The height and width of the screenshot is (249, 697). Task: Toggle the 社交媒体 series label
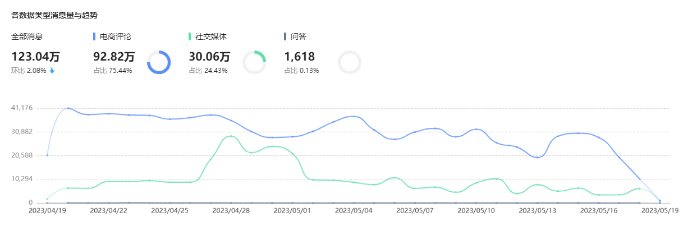(x=211, y=36)
